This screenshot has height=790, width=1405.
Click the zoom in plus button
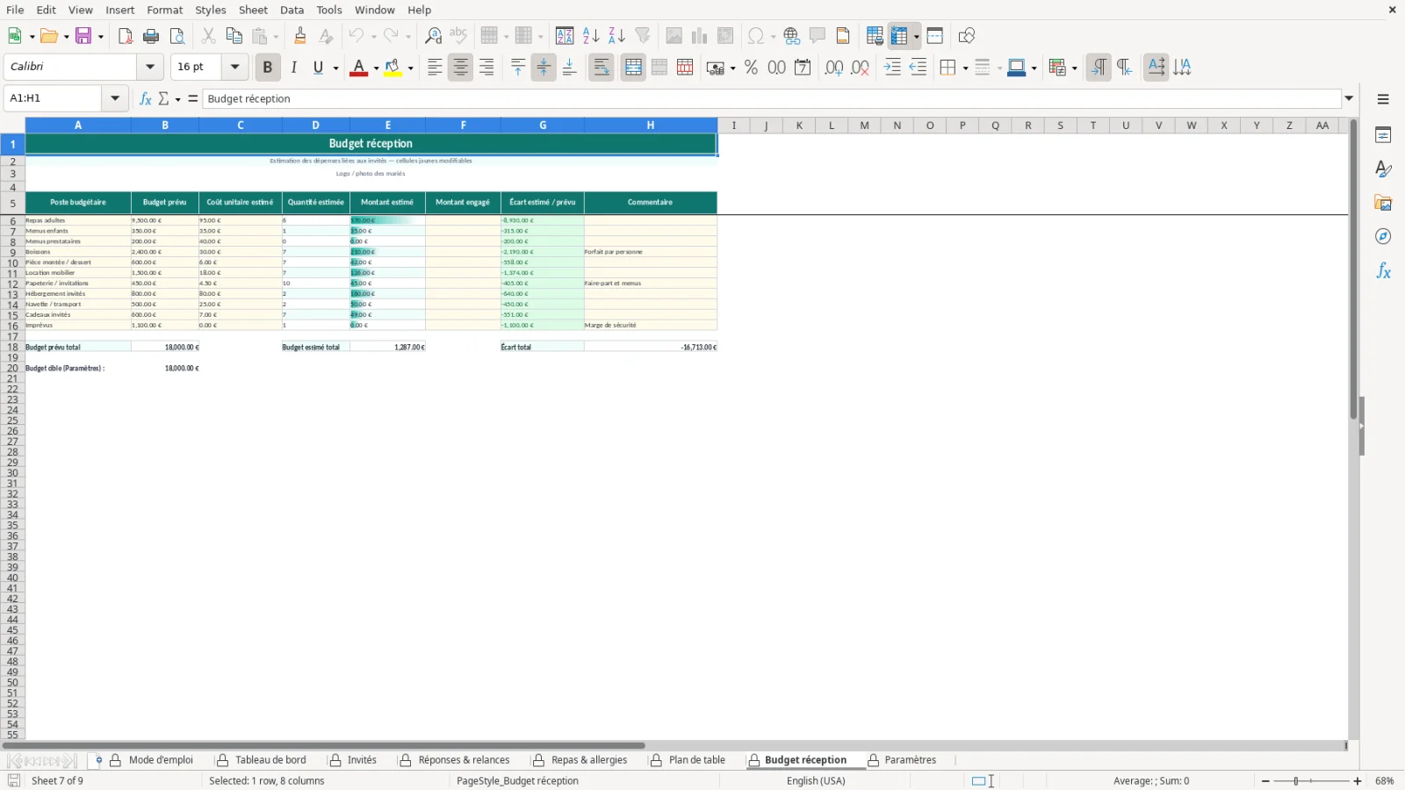click(1358, 780)
